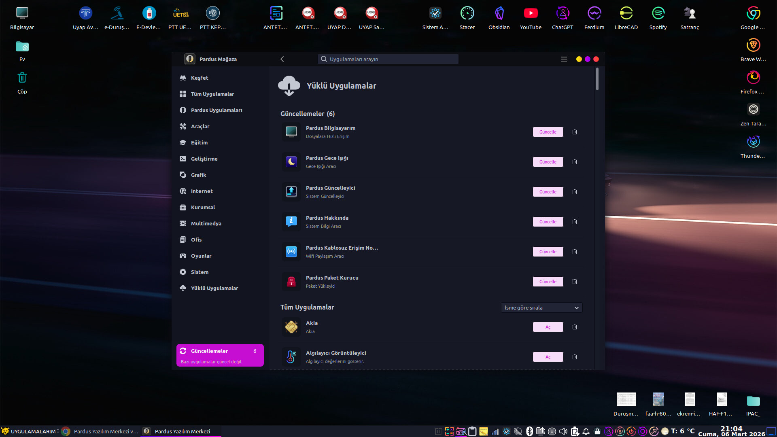This screenshot has height=437, width=777.
Task: Click the Akia app icon
Action: tap(291, 327)
